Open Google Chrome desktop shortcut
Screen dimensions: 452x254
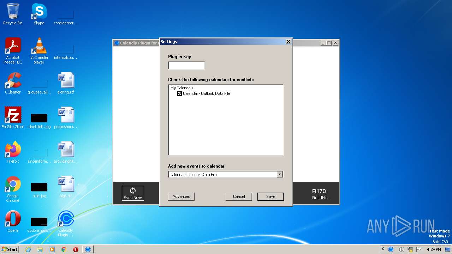click(13, 189)
